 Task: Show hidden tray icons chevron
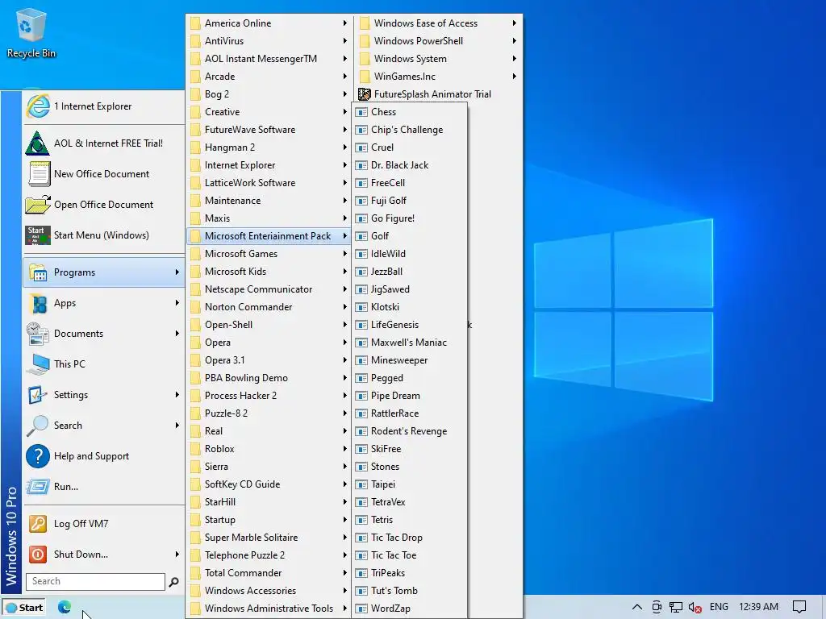pos(637,607)
